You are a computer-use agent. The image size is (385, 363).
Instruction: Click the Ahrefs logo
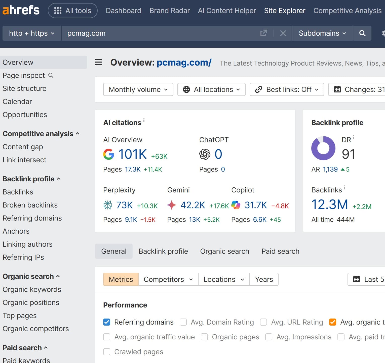(21, 10)
